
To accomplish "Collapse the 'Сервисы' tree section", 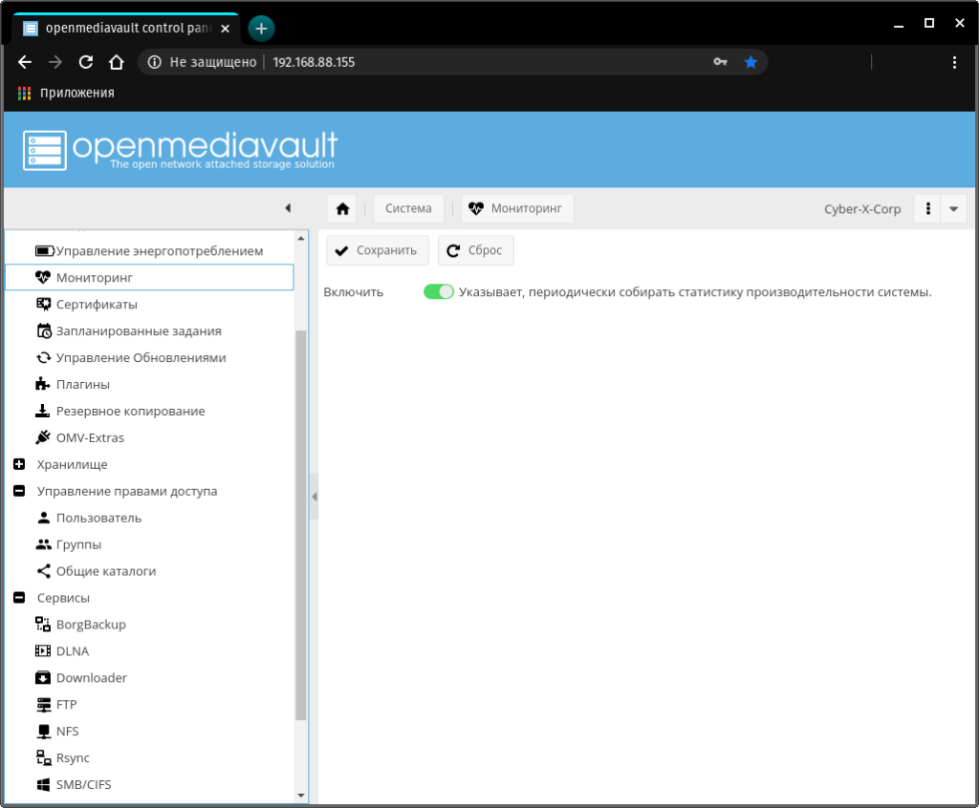I will point(19,599).
